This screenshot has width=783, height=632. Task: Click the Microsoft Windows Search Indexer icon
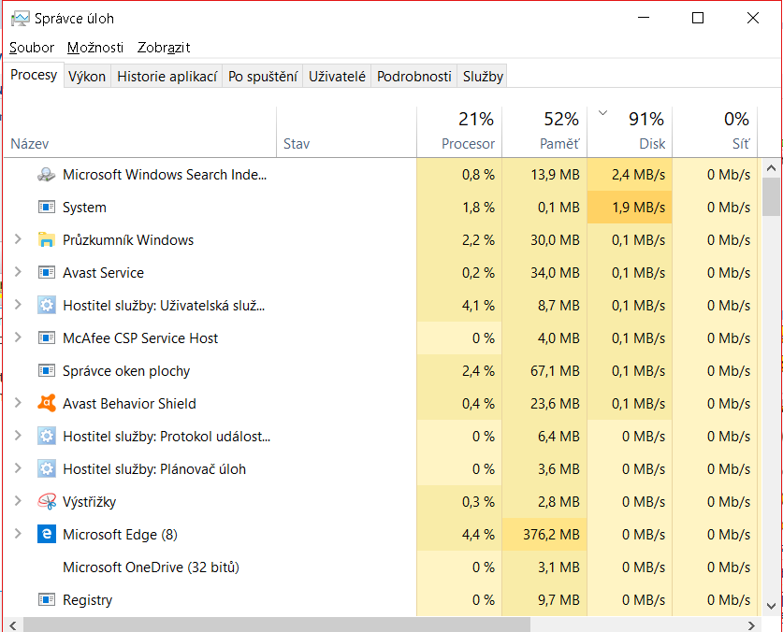click(47, 175)
